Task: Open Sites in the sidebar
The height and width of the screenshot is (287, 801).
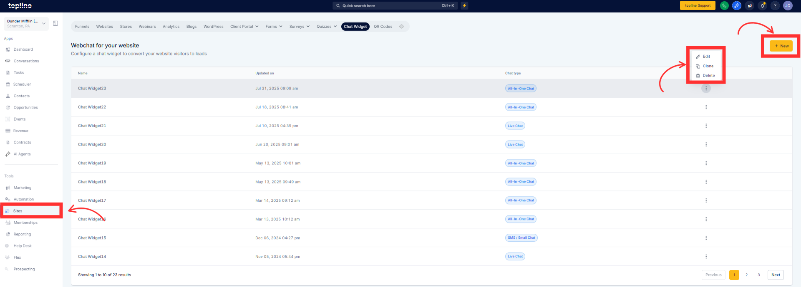Action: [31, 211]
